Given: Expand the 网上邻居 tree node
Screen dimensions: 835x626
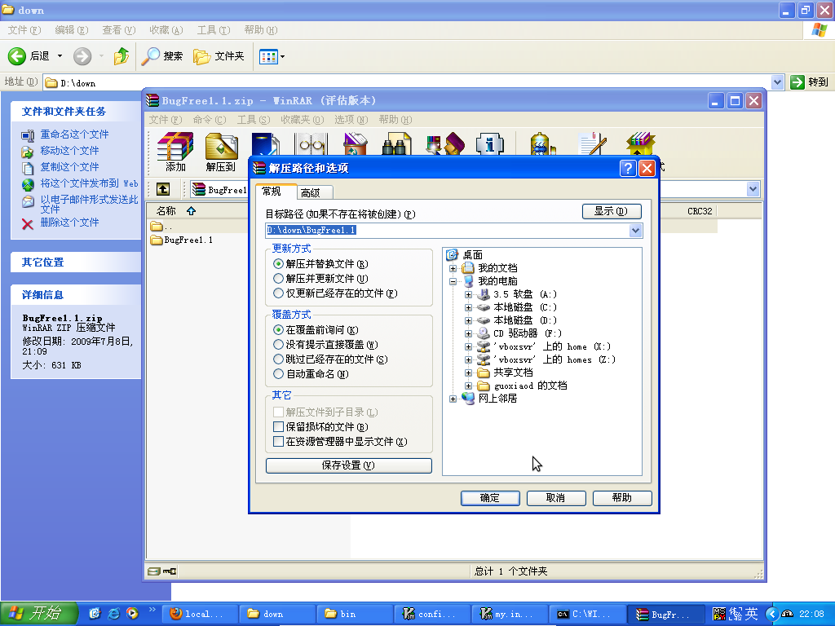Looking at the screenshot, I should tap(453, 399).
